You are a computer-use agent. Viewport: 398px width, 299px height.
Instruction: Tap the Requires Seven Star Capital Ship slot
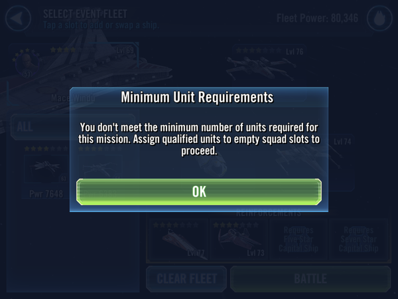(x=360, y=240)
